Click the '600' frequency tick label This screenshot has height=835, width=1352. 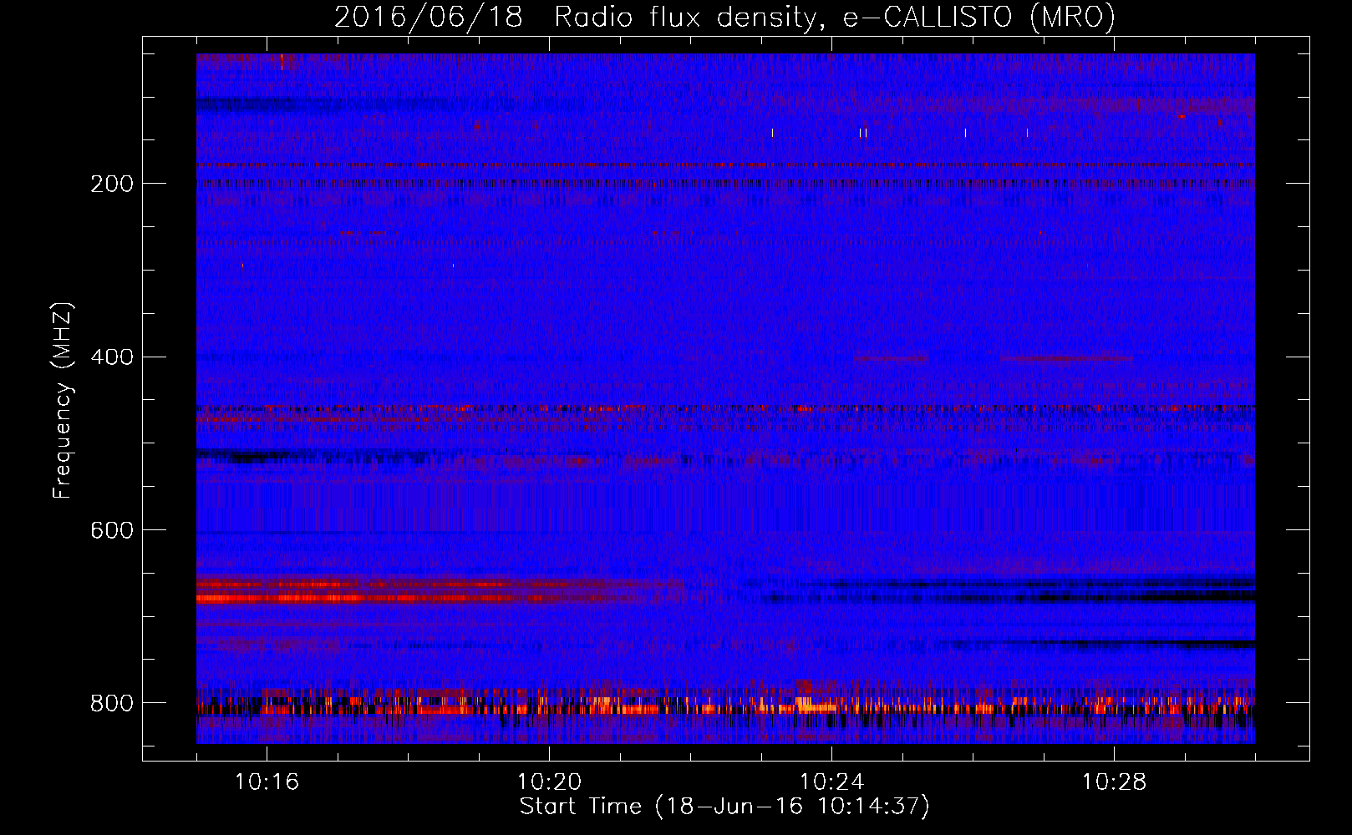pyautogui.click(x=112, y=530)
